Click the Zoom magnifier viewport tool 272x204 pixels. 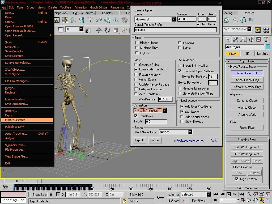pyautogui.click(x=249, y=194)
